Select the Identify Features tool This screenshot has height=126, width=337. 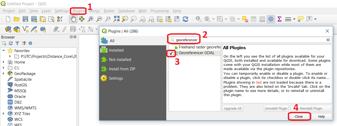pos(199,19)
